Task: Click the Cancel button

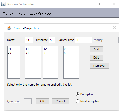Action: [x=60, y=101]
